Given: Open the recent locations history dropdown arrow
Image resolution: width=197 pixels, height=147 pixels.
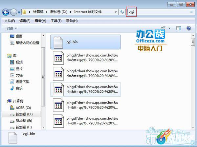Looking at the screenshot, I should pyautogui.click(x=19, y=12).
